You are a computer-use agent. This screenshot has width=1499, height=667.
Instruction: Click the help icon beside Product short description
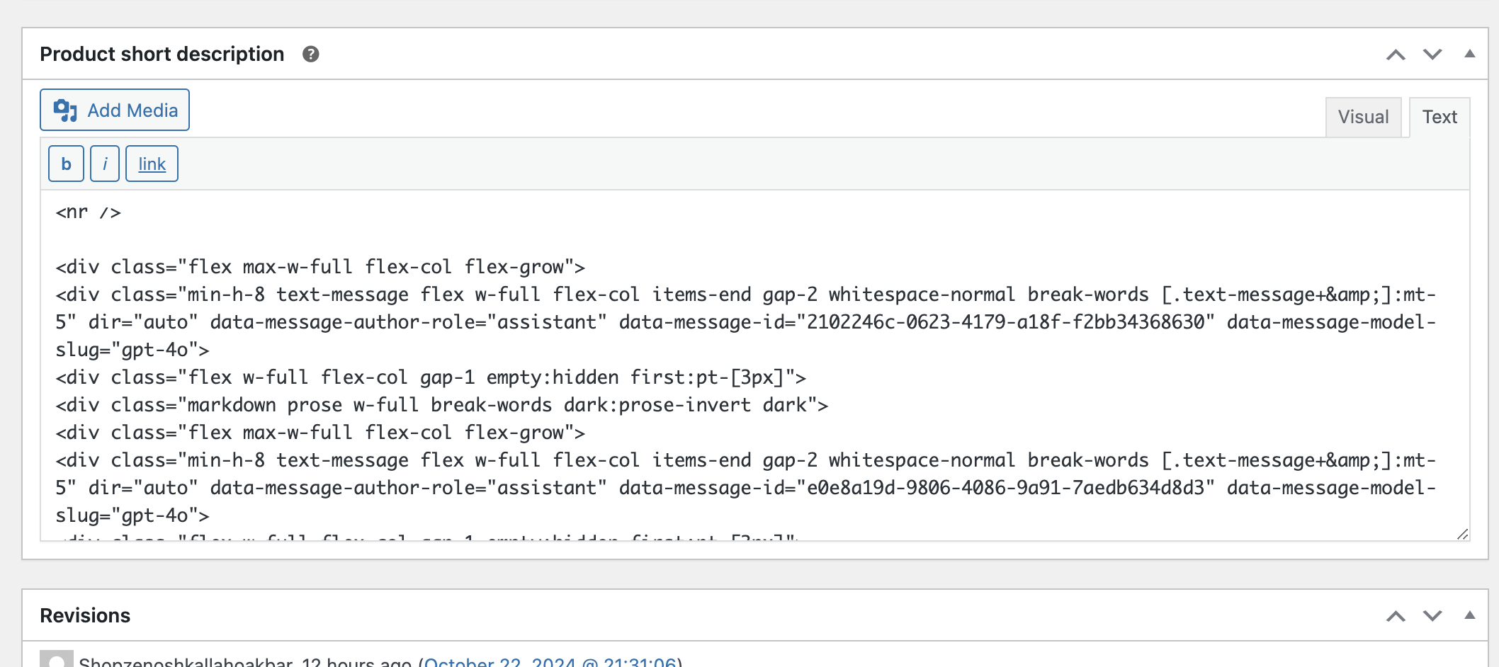pyautogui.click(x=310, y=54)
